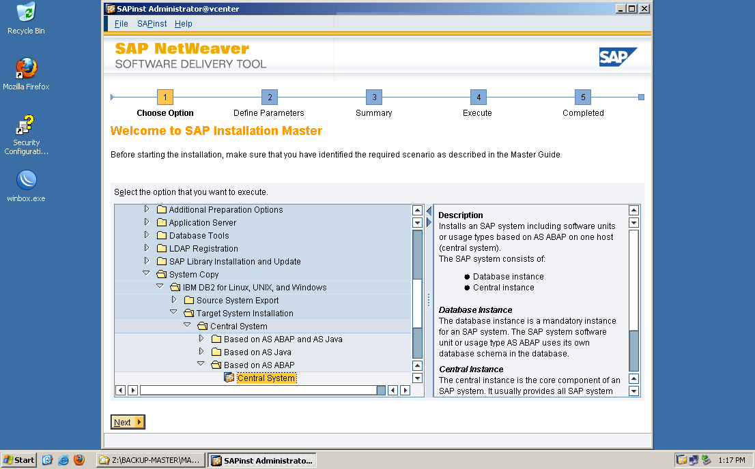Expand the Based on AS Java folder
Viewport: 755px width, 469px height.
202,352
